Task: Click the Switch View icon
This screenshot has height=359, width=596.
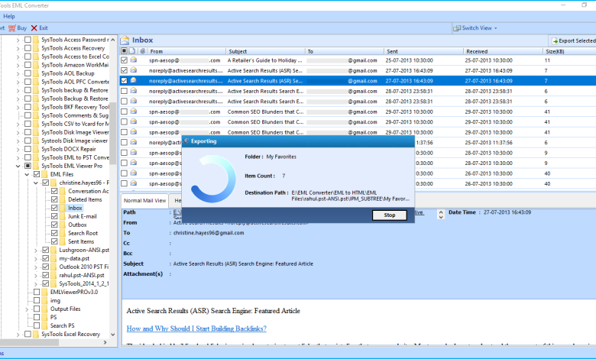Action: point(457,28)
